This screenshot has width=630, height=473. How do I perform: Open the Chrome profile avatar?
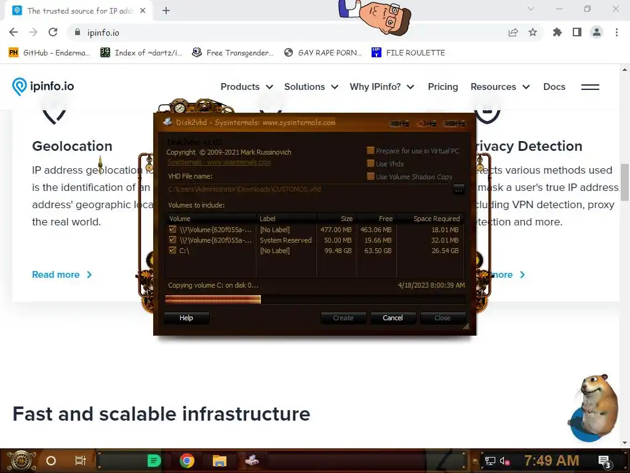click(x=597, y=32)
